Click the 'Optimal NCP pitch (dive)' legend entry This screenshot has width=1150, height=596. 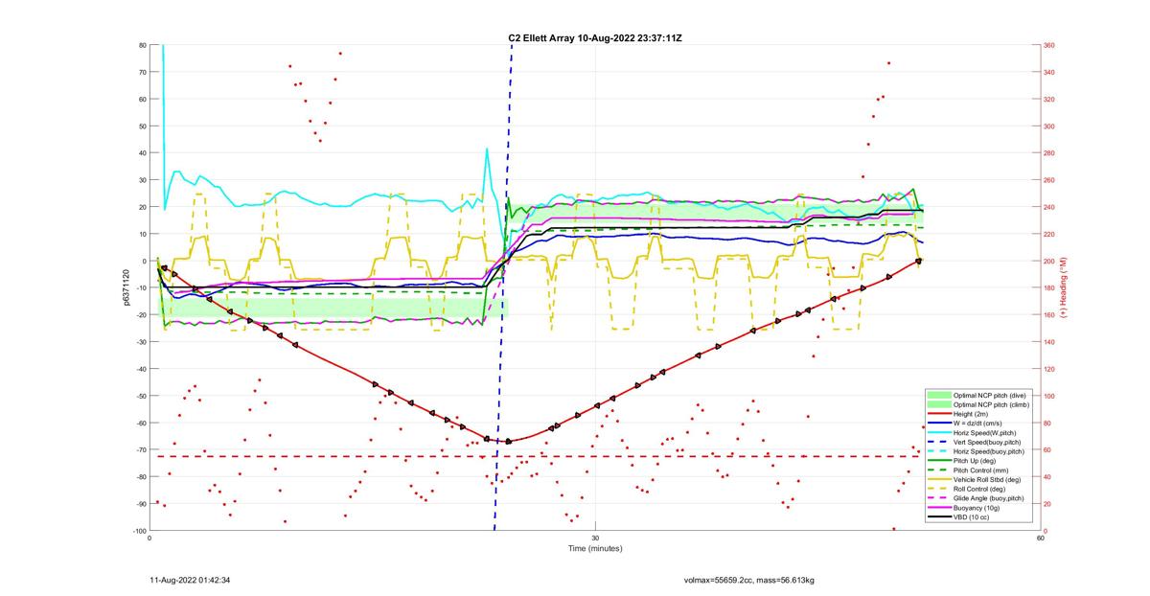(977, 395)
